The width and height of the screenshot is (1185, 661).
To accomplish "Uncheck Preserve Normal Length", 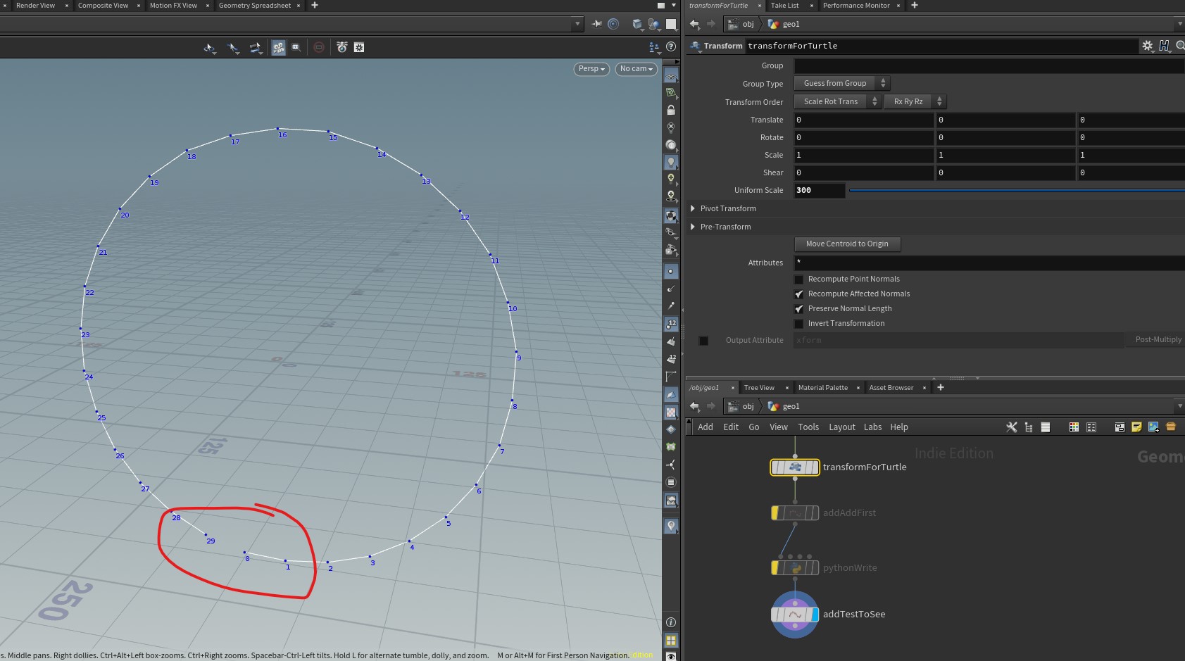I will pos(798,309).
